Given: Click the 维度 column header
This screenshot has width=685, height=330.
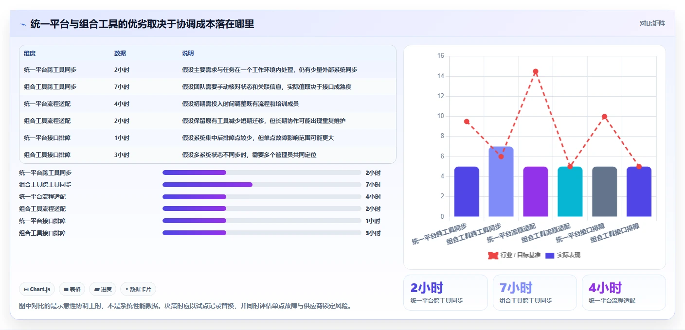Looking at the screenshot, I should (x=30, y=53).
